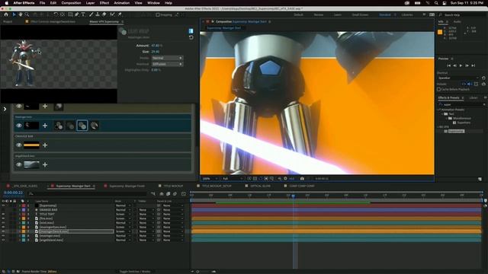Select the Type text tool
The width and height of the screenshot is (488, 274).
[83, 14]
